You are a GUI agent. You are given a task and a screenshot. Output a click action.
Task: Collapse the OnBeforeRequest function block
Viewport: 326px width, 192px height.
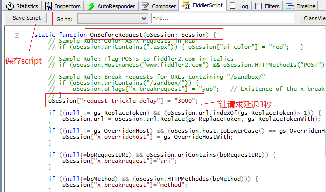[17, 35]
